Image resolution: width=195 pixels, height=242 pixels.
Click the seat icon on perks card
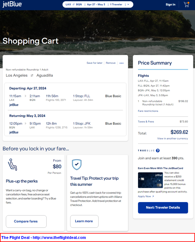(x=13, y=165)
